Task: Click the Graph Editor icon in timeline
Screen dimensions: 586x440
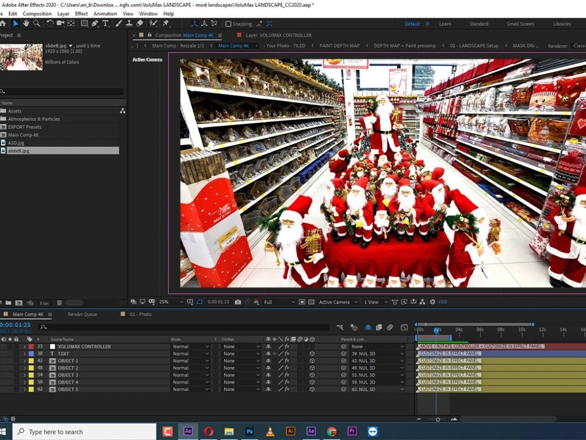Action: point(404,327)
